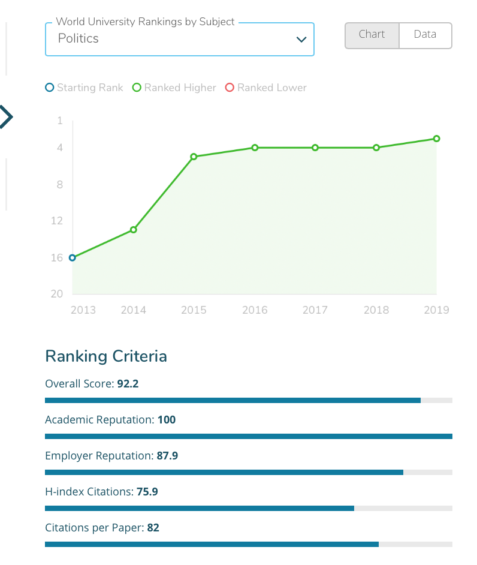477x565 pixels.
Task: Click the H-index Citations bar
Action: (248, 508)
